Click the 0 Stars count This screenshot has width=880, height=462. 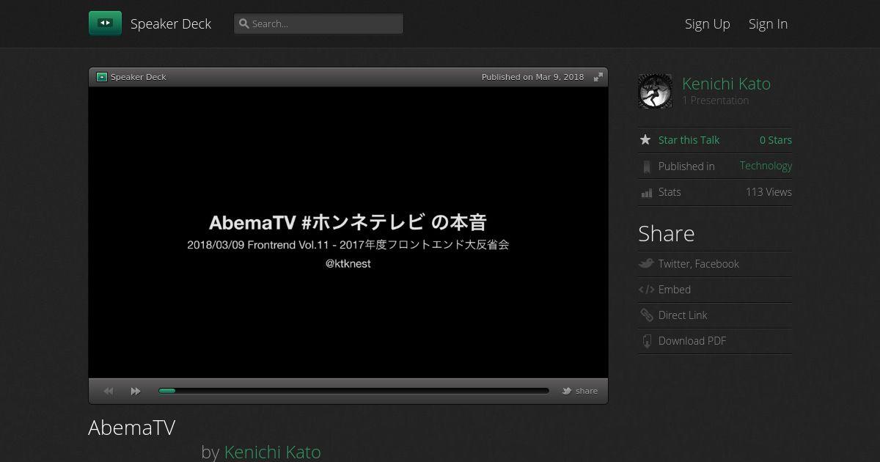[x=775, y=140]
